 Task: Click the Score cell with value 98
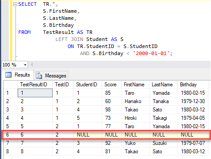[111, 110]
